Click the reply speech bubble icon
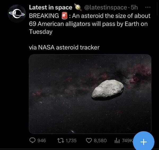The height and width of the screenshot is (150, 159). coord(33,140)
